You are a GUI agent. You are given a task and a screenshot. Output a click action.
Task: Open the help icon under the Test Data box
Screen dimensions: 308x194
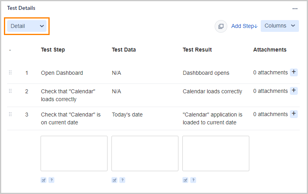[x=122, y=180]
